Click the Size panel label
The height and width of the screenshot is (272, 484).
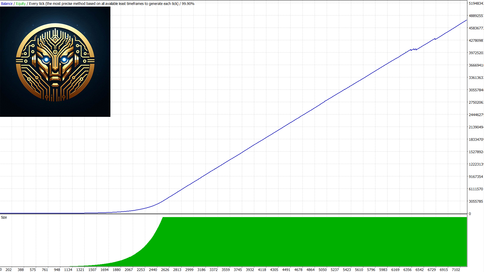pos(4,218)
